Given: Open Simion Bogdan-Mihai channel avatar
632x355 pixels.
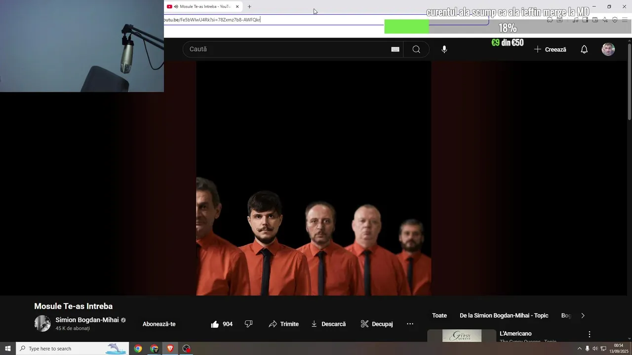Looking at the screenshot, I should (42, 323).
